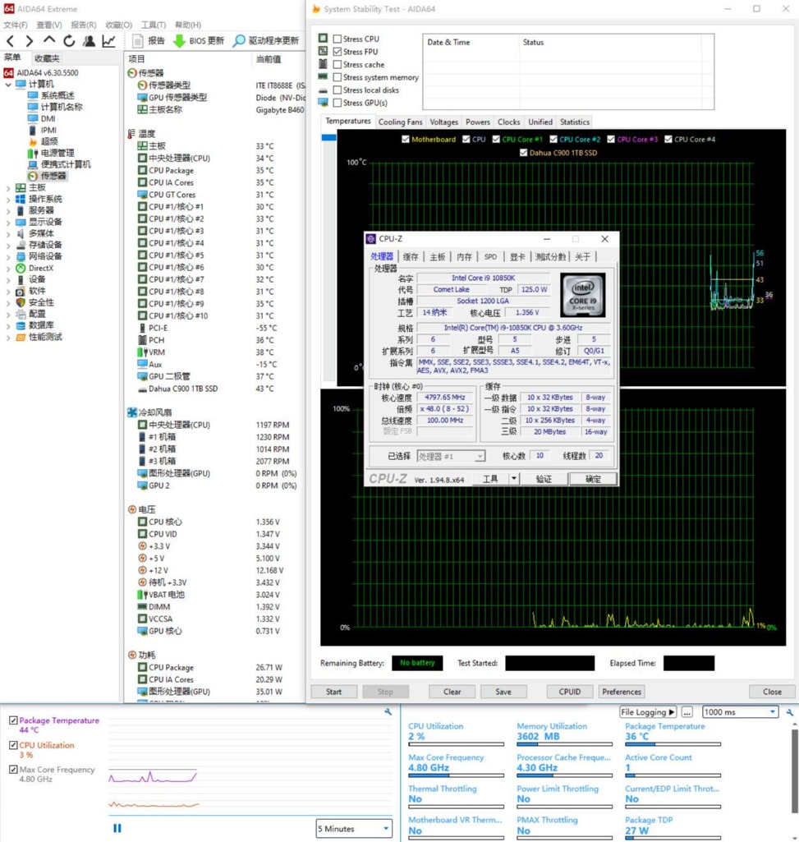Click the Save button in Stability Test
The image size is (799, 842).
click(503, 692)
